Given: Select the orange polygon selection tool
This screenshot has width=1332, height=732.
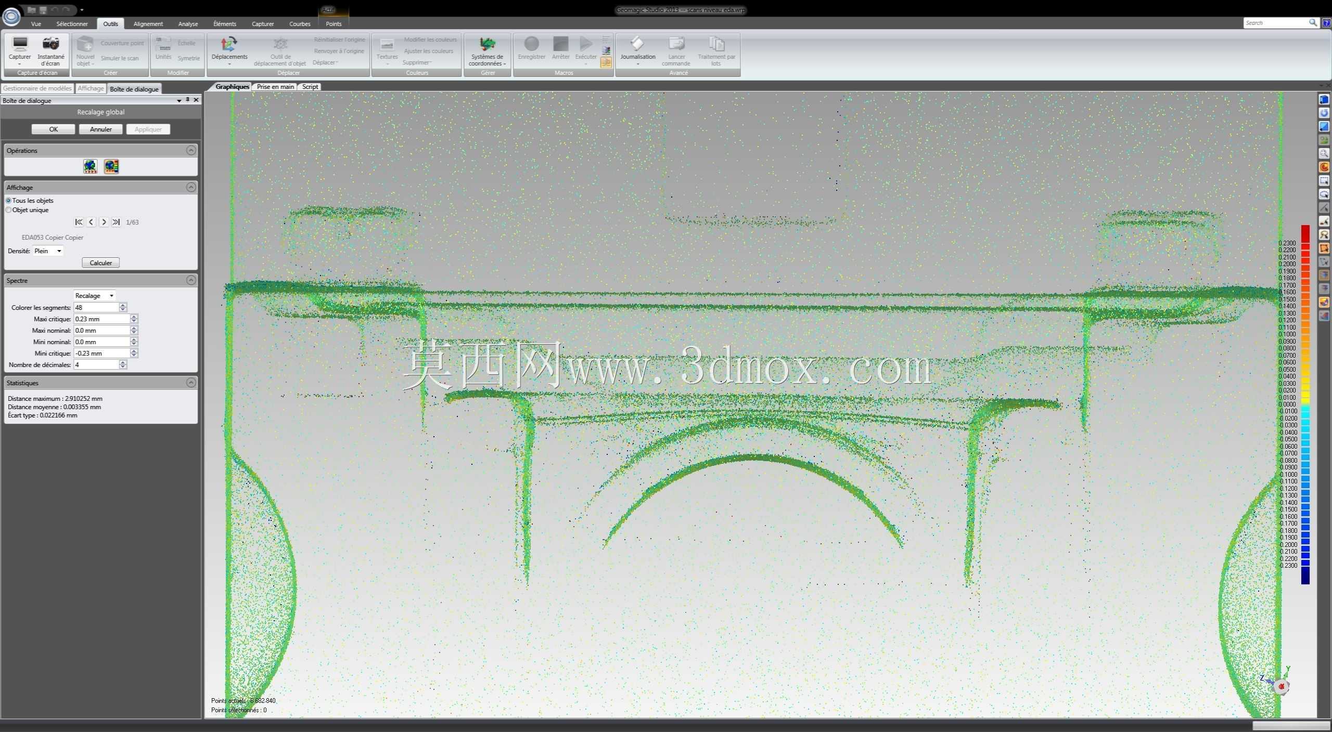Looking at the screenshot, I should 1324,248.
